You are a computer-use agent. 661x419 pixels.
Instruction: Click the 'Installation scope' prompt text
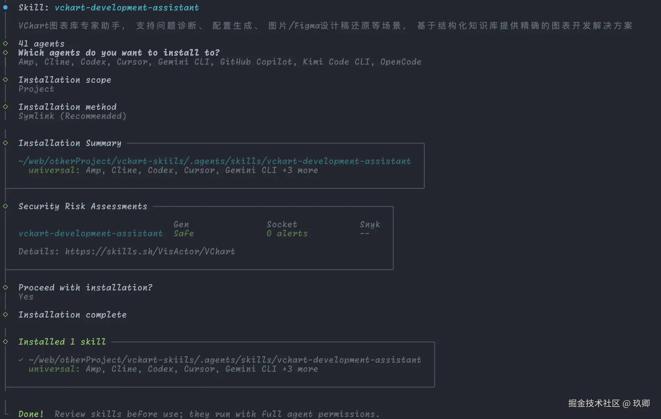pyautogui.click(x=65, y=80)
